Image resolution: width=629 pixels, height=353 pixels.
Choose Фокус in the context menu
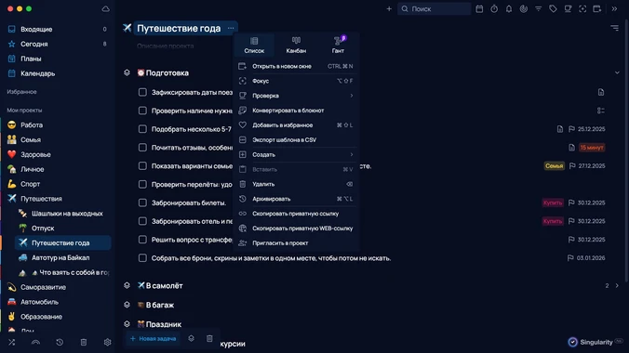tap(296, 81)
